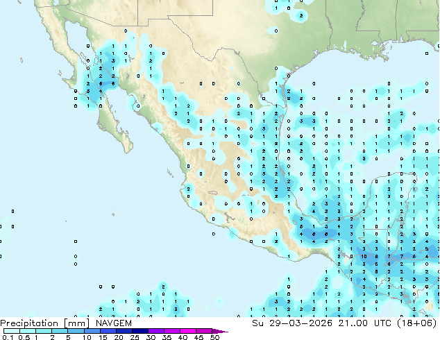Click the 21..00 UTC time text
The image size is (440, 340).
pos(365,323)
